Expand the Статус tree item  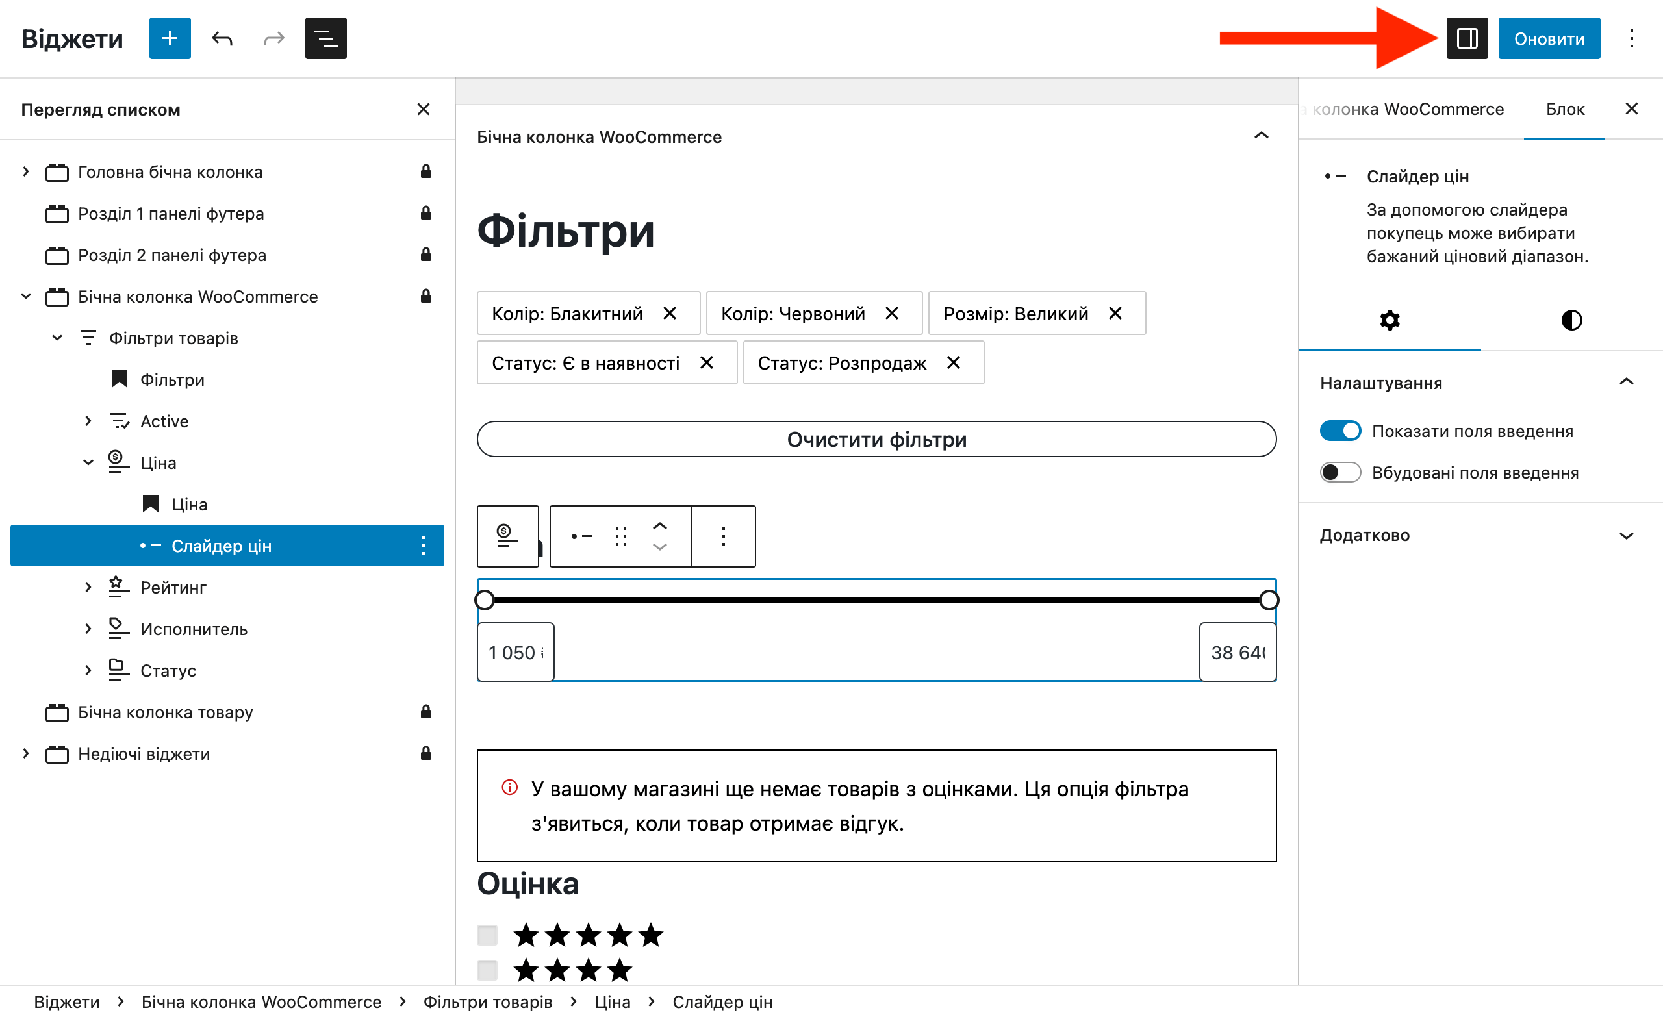(88, 670)
